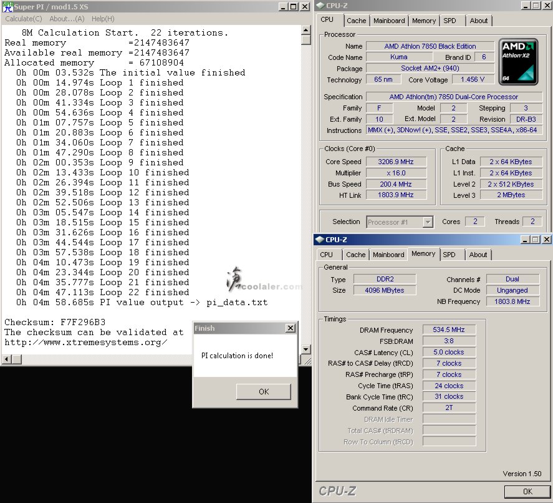This screenshot has height=503, width=553.
Task: Click the Super PI title bar icon
Action: click(7, 6)
